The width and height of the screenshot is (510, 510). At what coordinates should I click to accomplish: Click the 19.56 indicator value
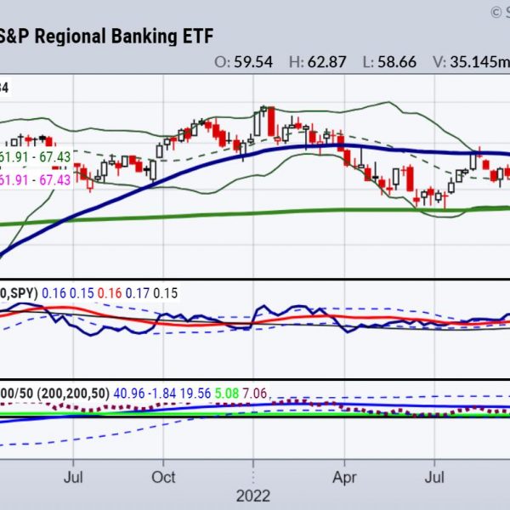[x=195, y=394]
